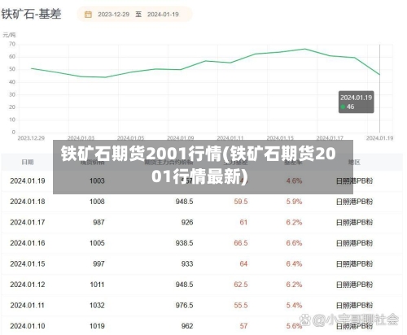
Task: Click basis value 57
Action: pos(243,326)
